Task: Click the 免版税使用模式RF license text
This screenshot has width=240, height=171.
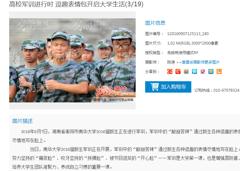Action: point(183,53)
